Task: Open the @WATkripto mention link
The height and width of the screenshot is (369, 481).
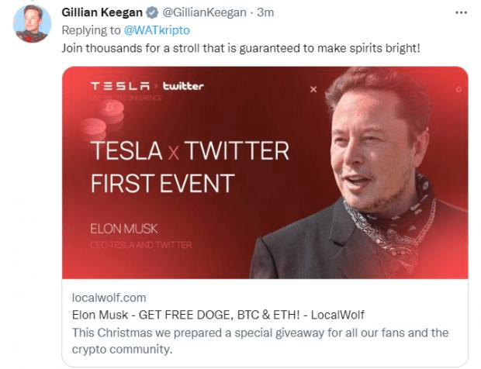Action: pyautogui.click(x=157, y=30)
